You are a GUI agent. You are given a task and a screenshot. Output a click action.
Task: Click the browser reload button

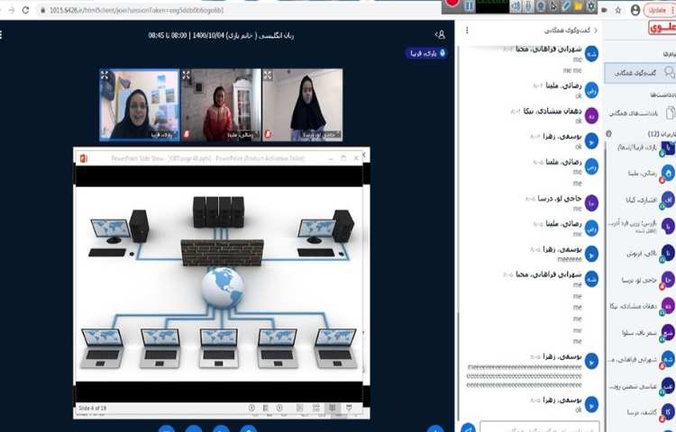(25, 9)
